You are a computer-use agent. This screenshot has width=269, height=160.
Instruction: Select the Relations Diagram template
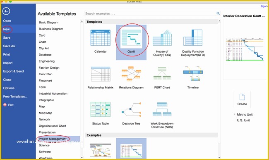click(x=131, y=74)
